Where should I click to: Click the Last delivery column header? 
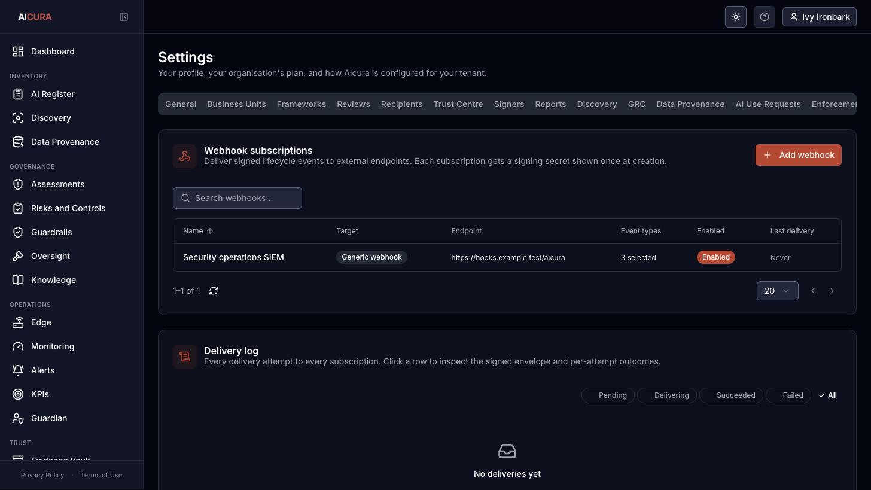[x=792, y=231]
